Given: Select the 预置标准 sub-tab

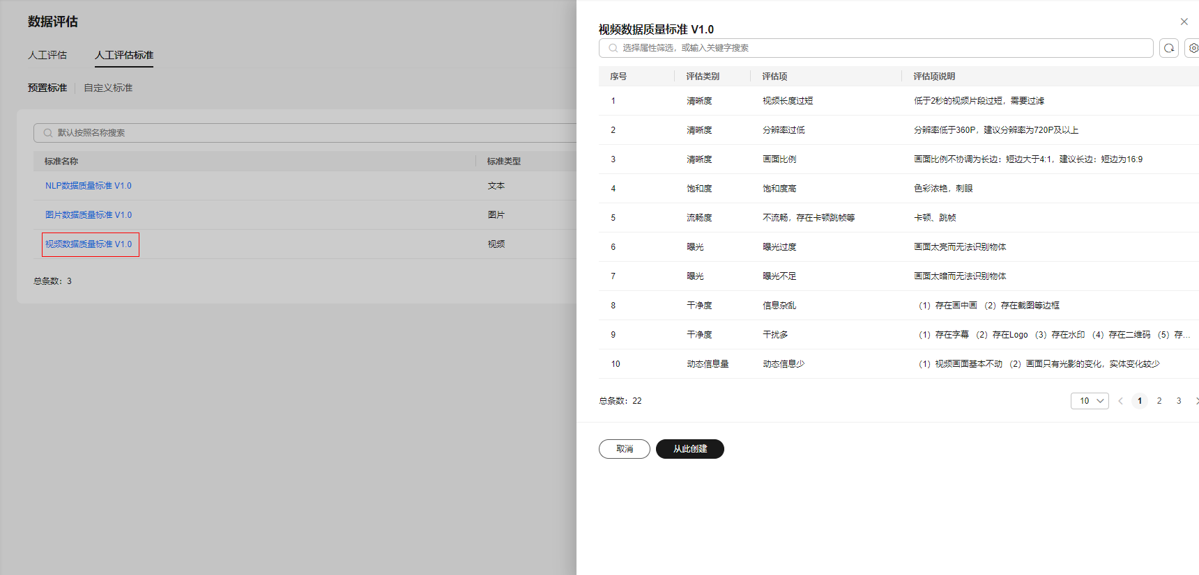Looking at the screenshot, I should [x=47, y=88].
